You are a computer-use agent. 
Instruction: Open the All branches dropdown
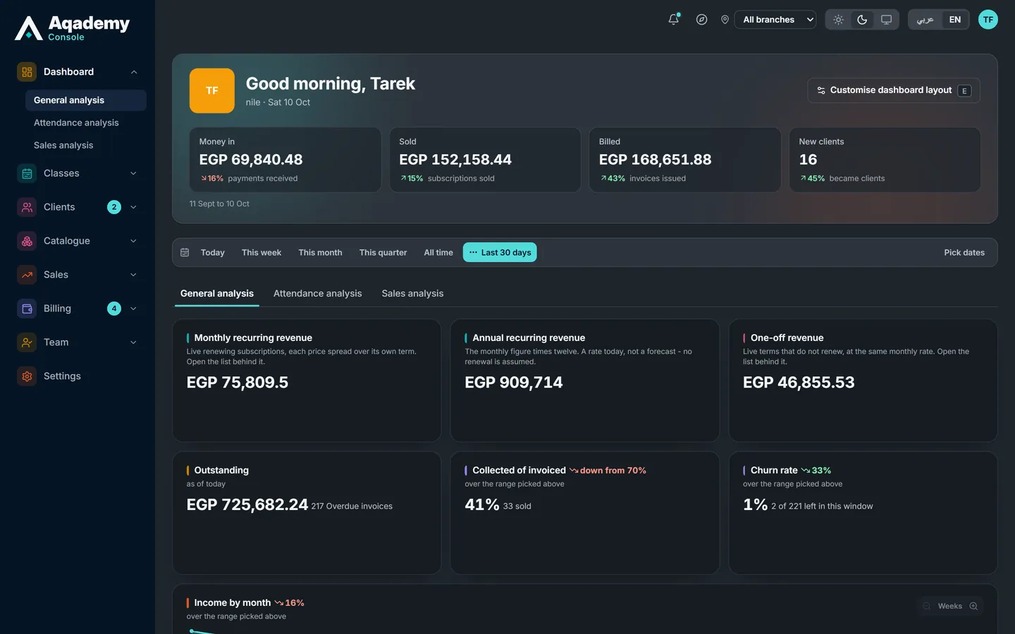pos(775,20)
